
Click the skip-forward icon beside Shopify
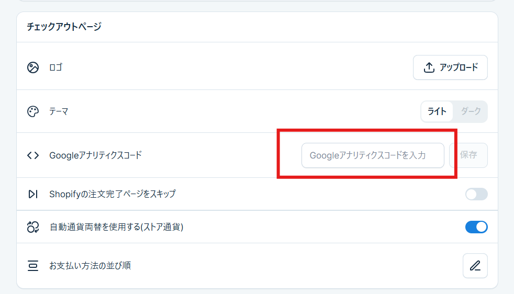pyautogui.click(x=33, y=194)
